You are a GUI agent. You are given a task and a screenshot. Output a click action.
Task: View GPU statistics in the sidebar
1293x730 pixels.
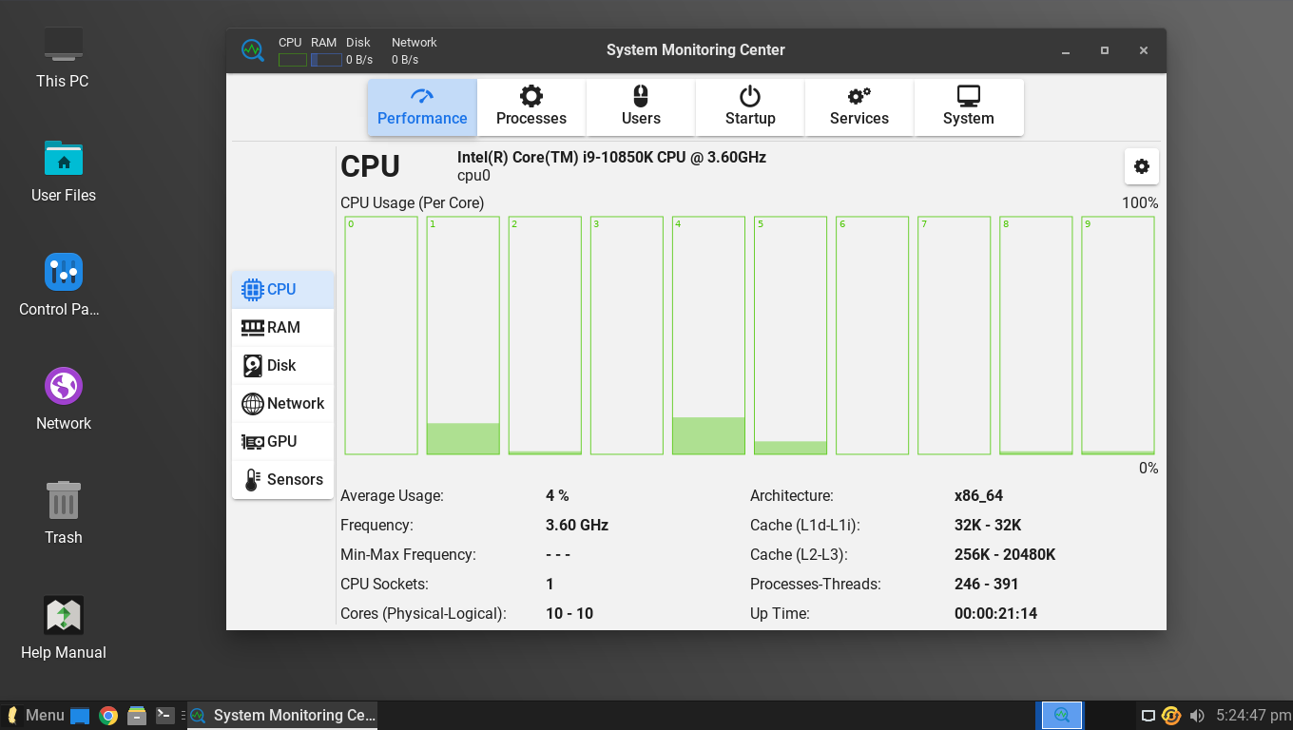[282, 441]
